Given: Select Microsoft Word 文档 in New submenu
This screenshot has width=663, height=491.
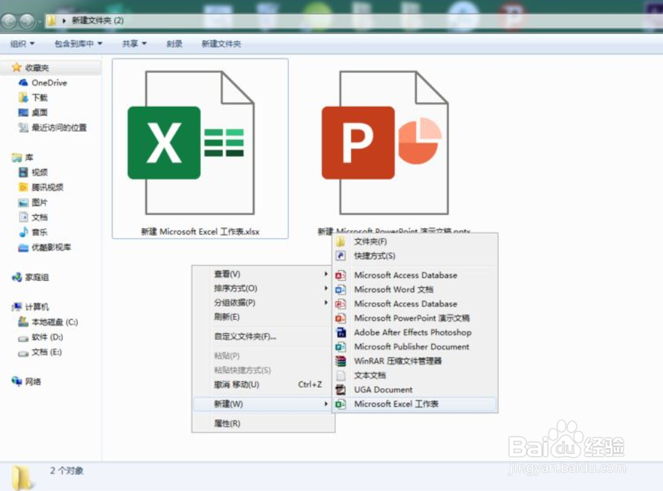Looking at the screenshot, I should click(399, 289).
